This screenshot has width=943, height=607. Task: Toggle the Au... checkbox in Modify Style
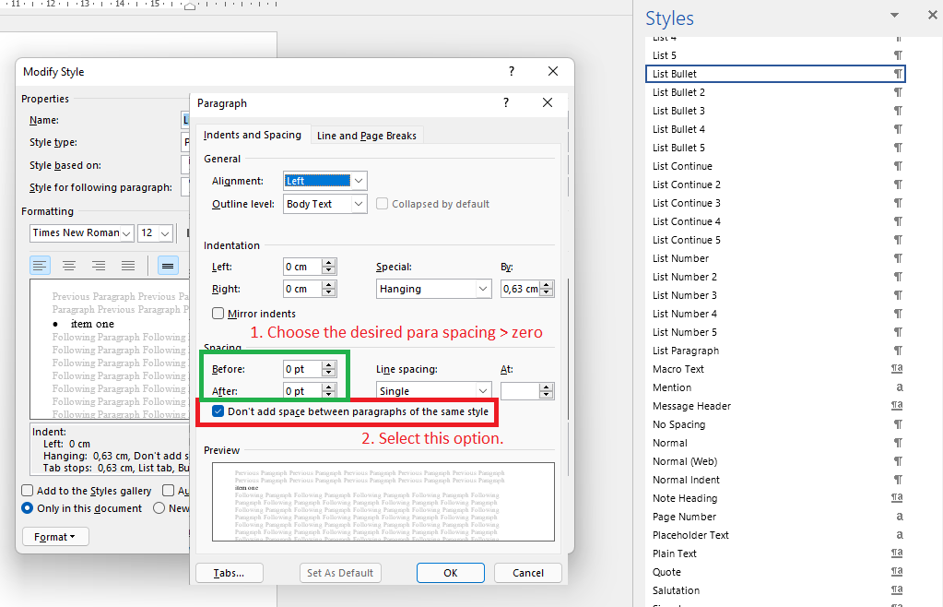pyautogui.click(x=169, y=491)
